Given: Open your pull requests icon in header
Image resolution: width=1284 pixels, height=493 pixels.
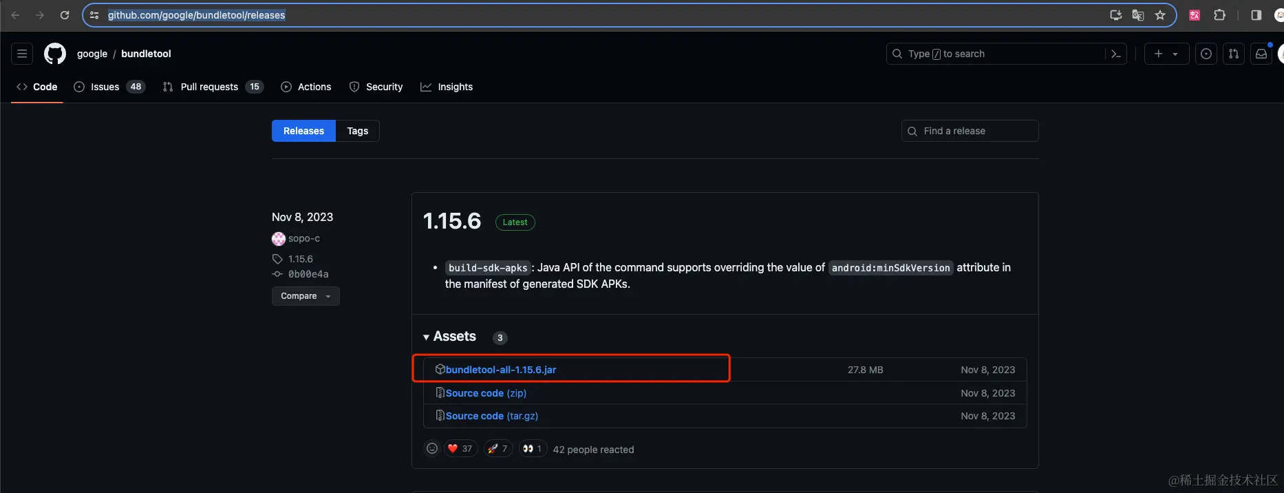Looking at the screenshot, I should pyautogui.click(x=1234, y=54).
